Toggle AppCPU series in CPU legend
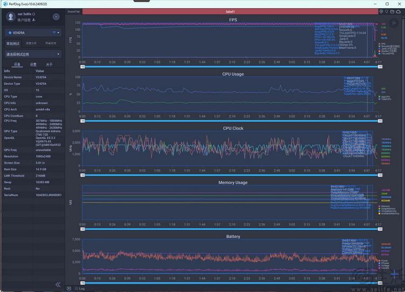 click(384, 97)
